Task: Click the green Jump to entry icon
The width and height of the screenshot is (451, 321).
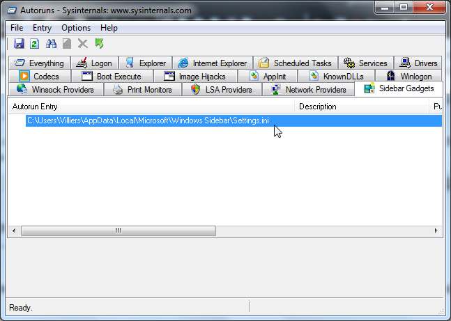Action: click(99, 44)
